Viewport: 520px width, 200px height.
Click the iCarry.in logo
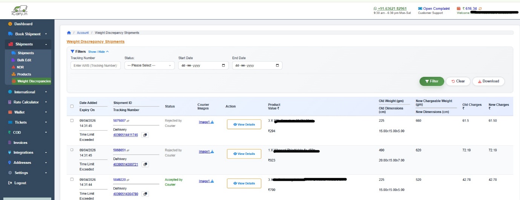coord(20,11)
